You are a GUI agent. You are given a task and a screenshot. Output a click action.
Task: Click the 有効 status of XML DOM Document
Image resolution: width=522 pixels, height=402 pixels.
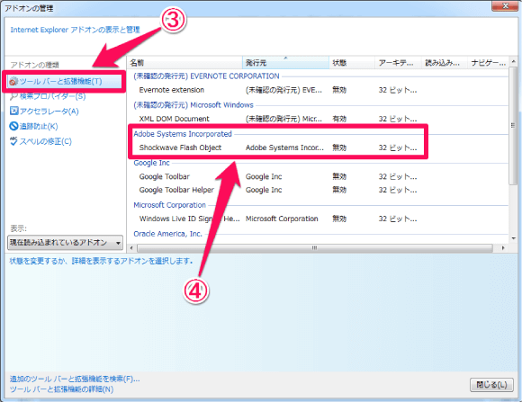coord(339,119)
